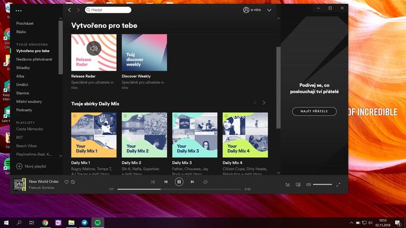
Task: Skip to the next track
Action: pos(192,182)
